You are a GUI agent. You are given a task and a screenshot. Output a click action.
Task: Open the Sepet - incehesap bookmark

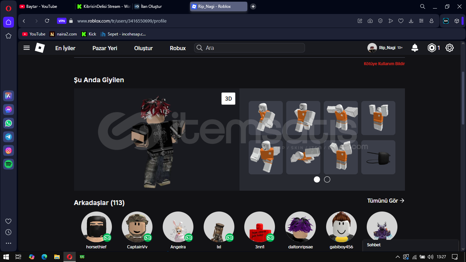click(123, 34)
